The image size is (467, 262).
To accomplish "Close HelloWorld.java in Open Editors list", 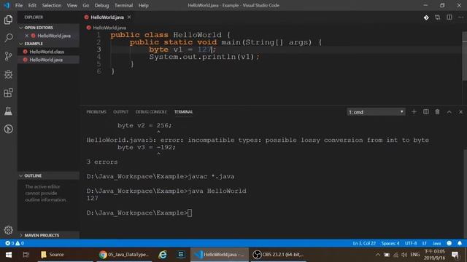I will [26, 36].
